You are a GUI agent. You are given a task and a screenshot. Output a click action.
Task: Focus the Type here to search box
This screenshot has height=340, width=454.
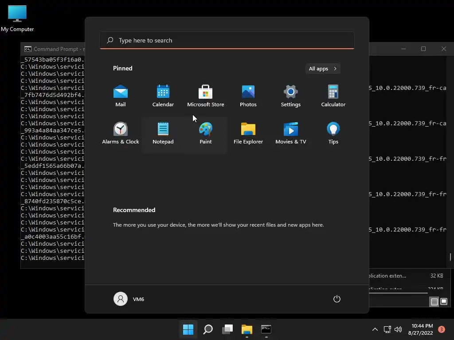point(227,40)
